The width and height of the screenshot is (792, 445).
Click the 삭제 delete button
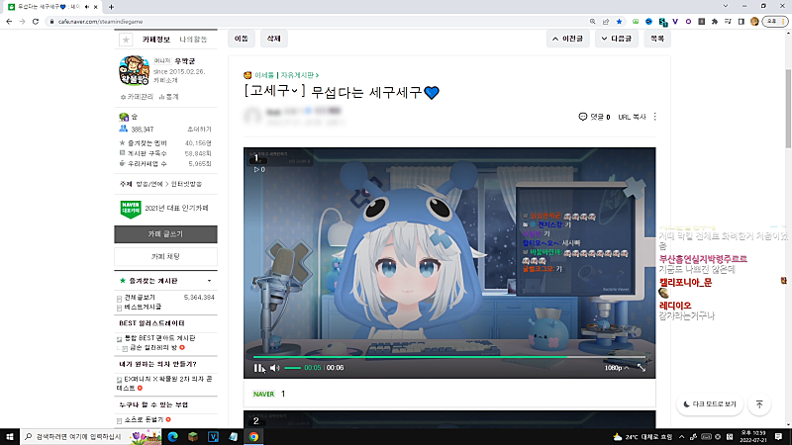tap(274, 39)
